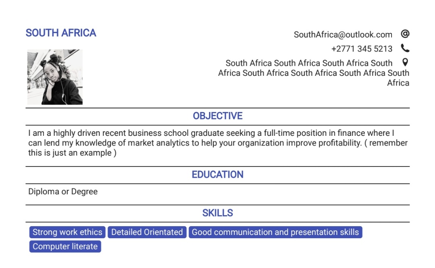Image resolution: width=435 pixels, height=268 pixels.
Task: Select the Diploma or Degree entry
Action: pyautogui.click(x=63, y=191)
